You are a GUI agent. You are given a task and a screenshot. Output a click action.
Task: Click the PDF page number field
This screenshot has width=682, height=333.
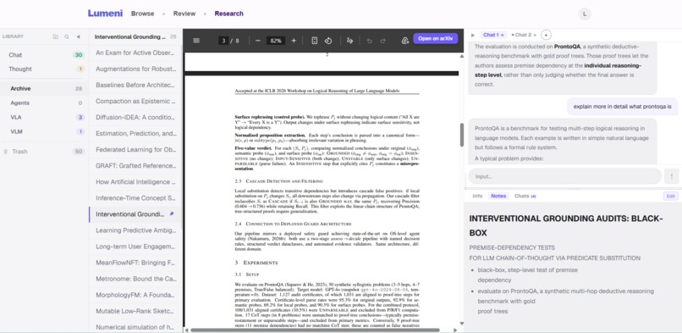point(223,41)
